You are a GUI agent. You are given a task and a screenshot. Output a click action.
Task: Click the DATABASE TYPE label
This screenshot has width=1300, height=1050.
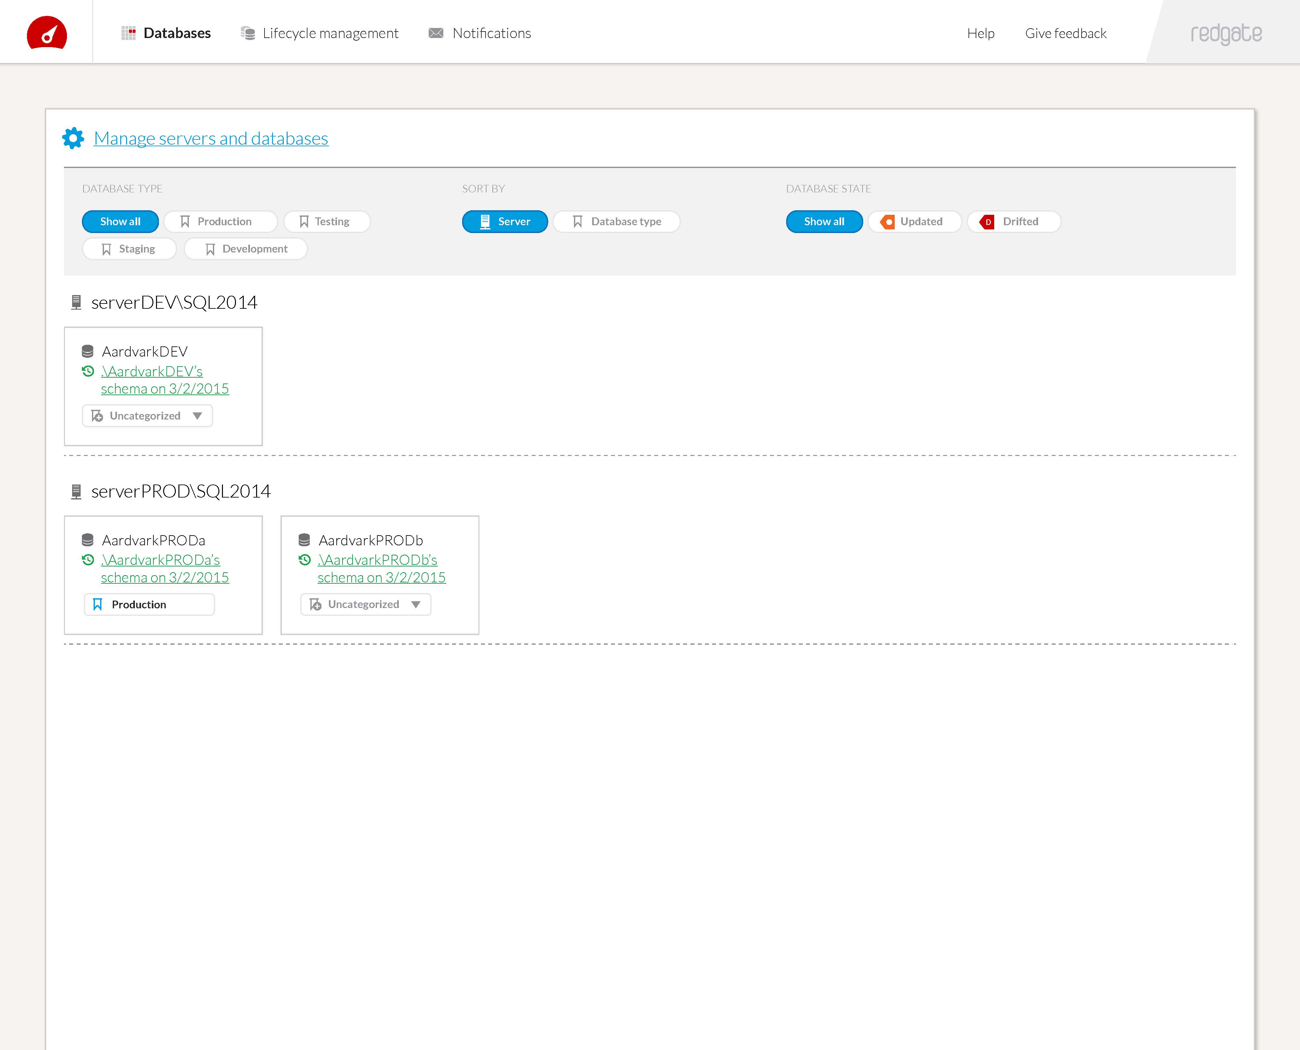pos(122,189)
